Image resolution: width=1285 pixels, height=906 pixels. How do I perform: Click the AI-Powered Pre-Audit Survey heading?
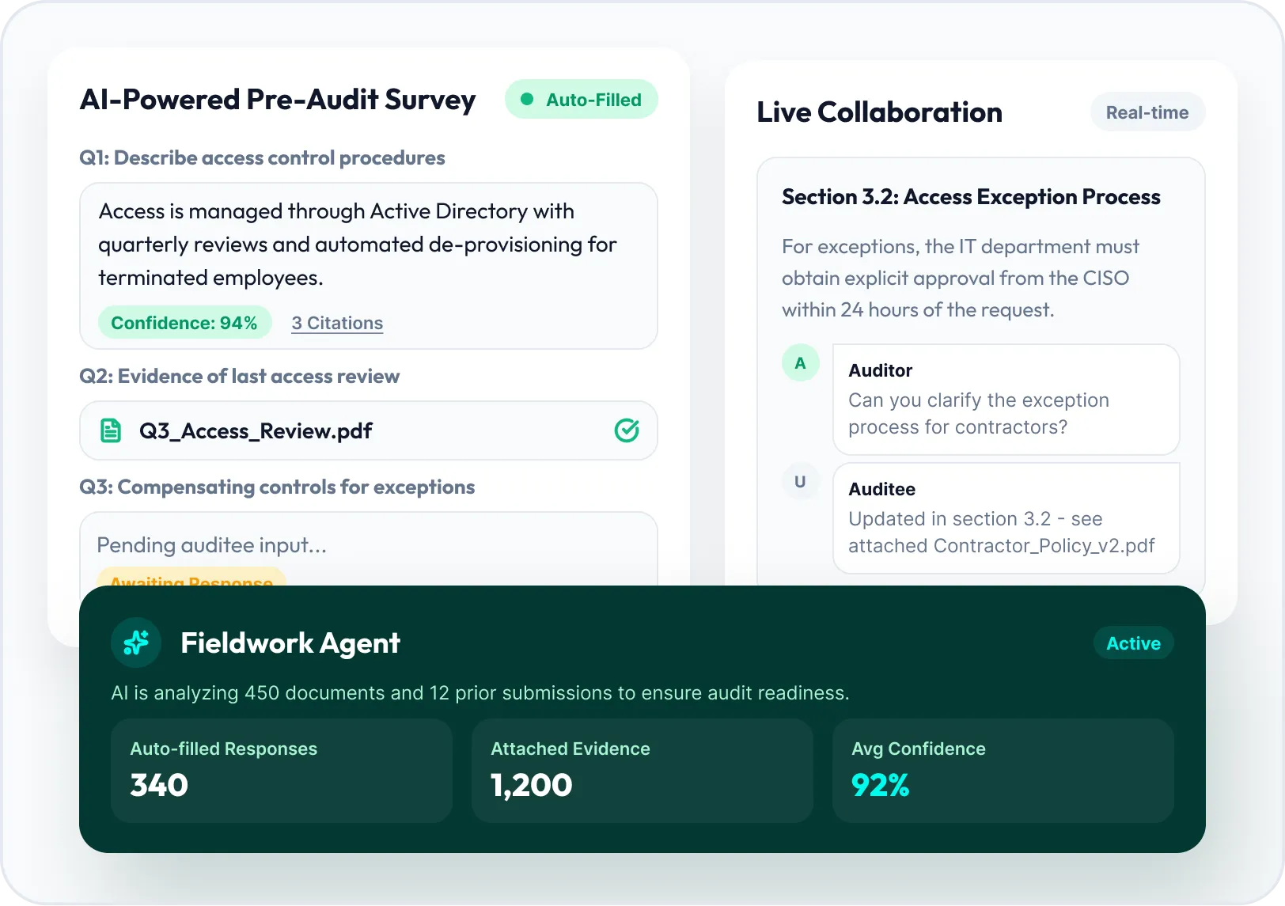[x=278, y=100]
